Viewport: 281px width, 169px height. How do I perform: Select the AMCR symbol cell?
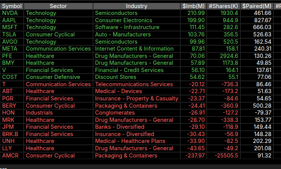pyautogui.click(x=12, y=155)
